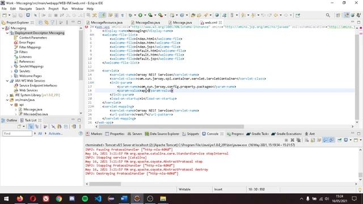Click the green Run button in toolbar
Viewport: 363px width, 204px height.
pyautogui.click(x=140, y=15)
